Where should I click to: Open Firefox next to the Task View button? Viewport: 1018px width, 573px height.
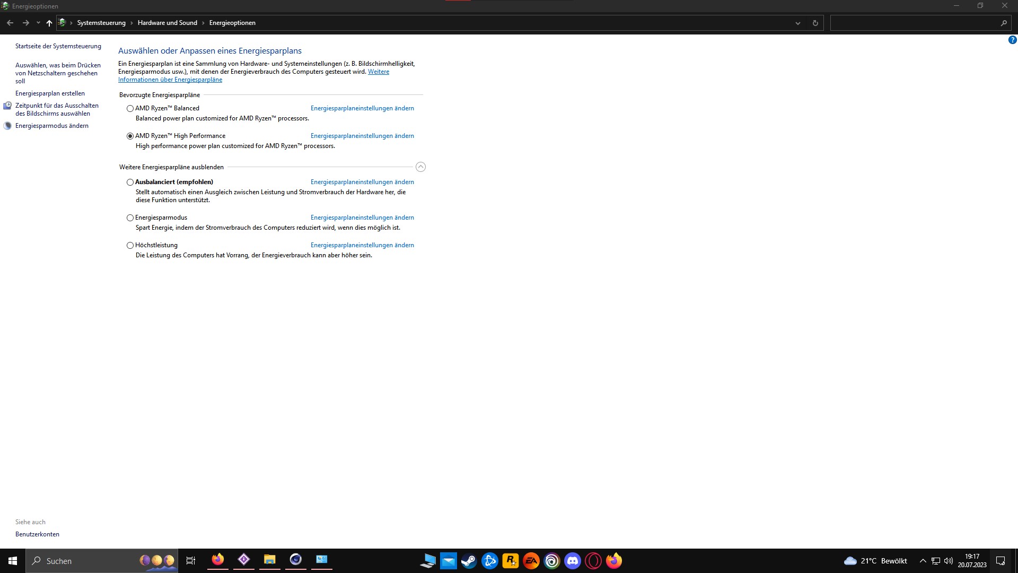(218, 560)
